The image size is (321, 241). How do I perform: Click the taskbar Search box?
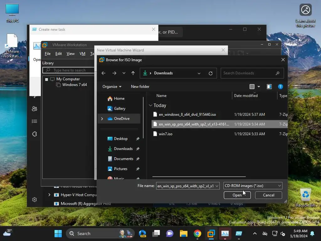100,233
